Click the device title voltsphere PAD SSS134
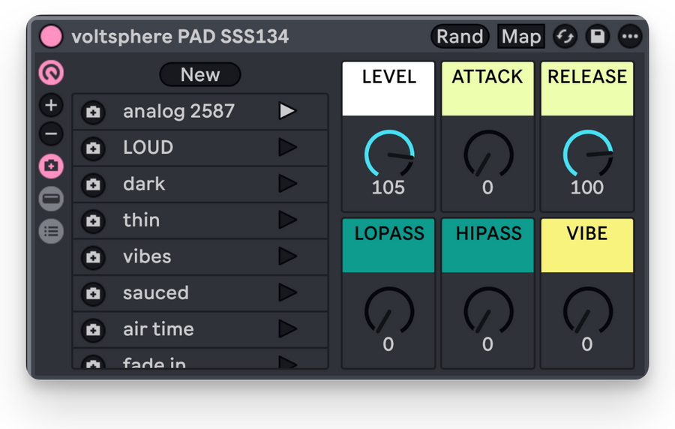675x429 pixels. [180, 37]
